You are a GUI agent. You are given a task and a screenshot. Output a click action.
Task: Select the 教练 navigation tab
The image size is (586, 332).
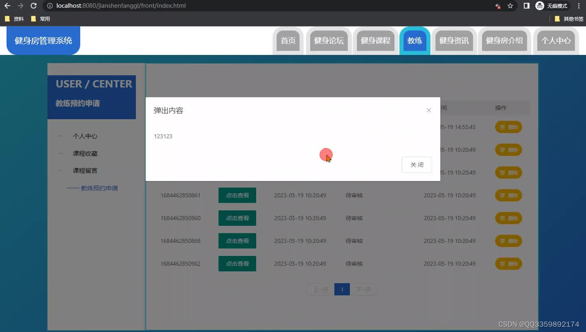click(415, 41)
